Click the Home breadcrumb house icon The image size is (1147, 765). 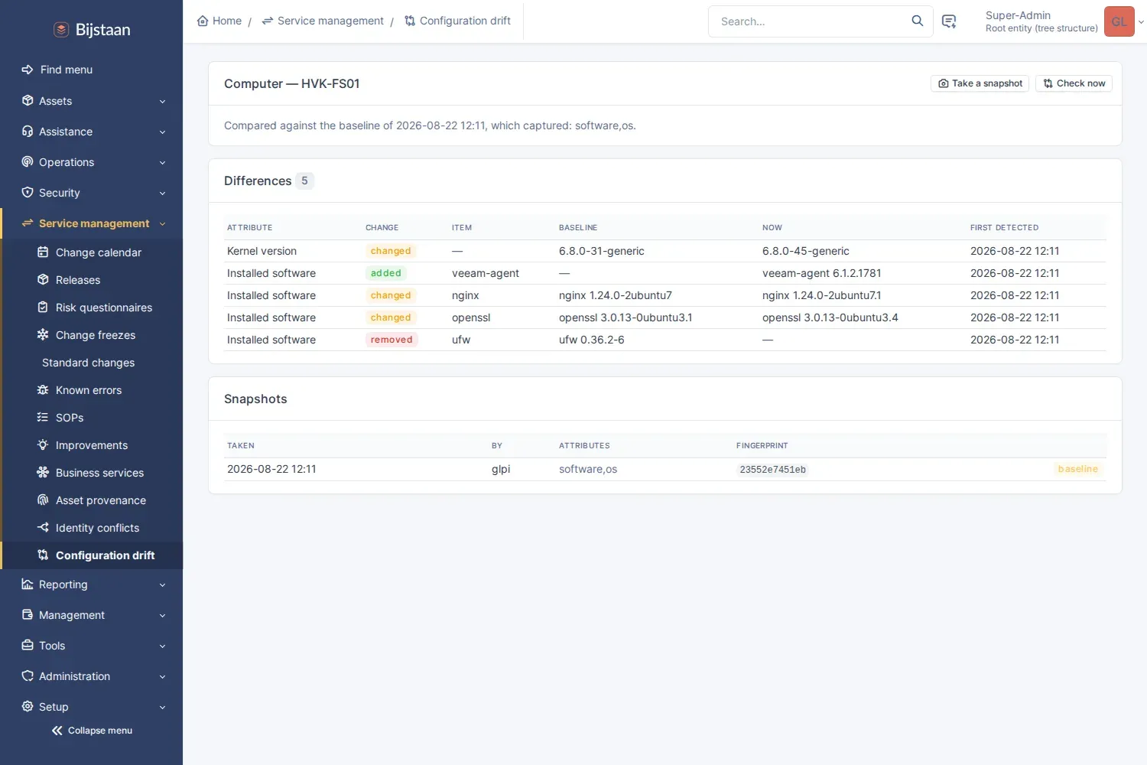[203, 21]
